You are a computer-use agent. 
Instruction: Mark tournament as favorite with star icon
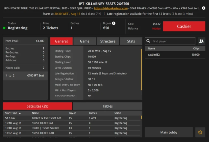click(x=200, y=132)
